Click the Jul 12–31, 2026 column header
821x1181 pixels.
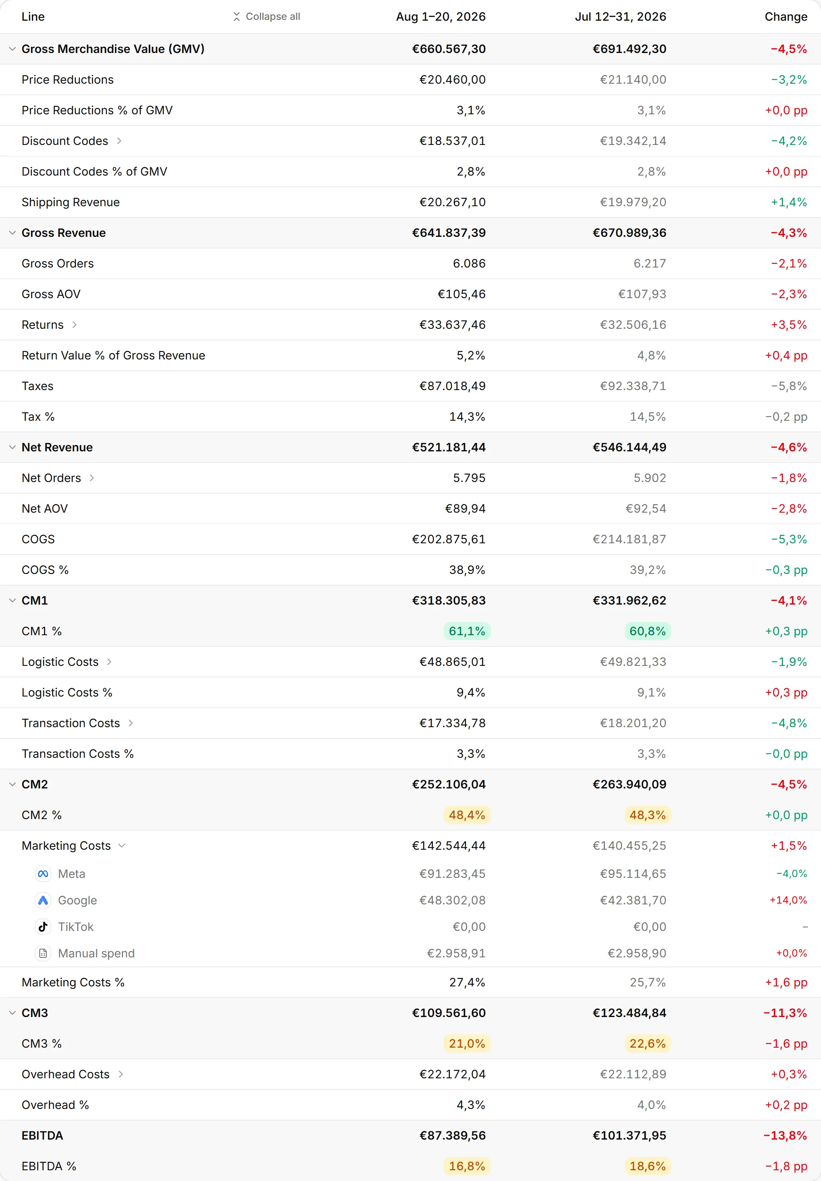620,17
